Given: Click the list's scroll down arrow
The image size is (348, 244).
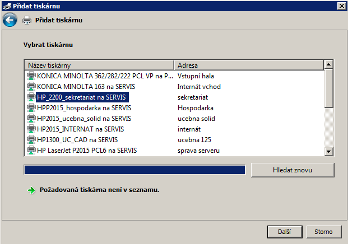Looking at the screenshot, I should point(328,152).
